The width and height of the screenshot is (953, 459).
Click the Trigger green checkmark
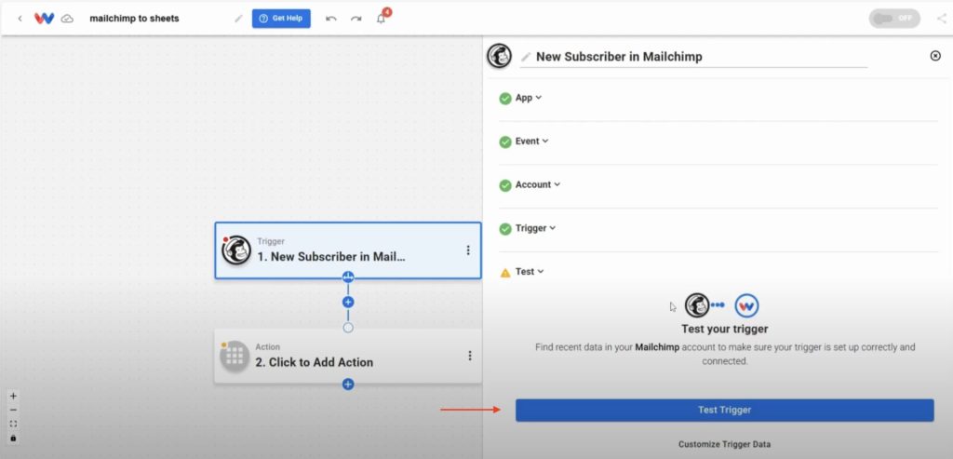coord(505,229)
